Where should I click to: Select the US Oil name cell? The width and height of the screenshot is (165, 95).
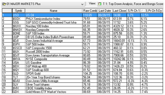click(x=54, y=15)
